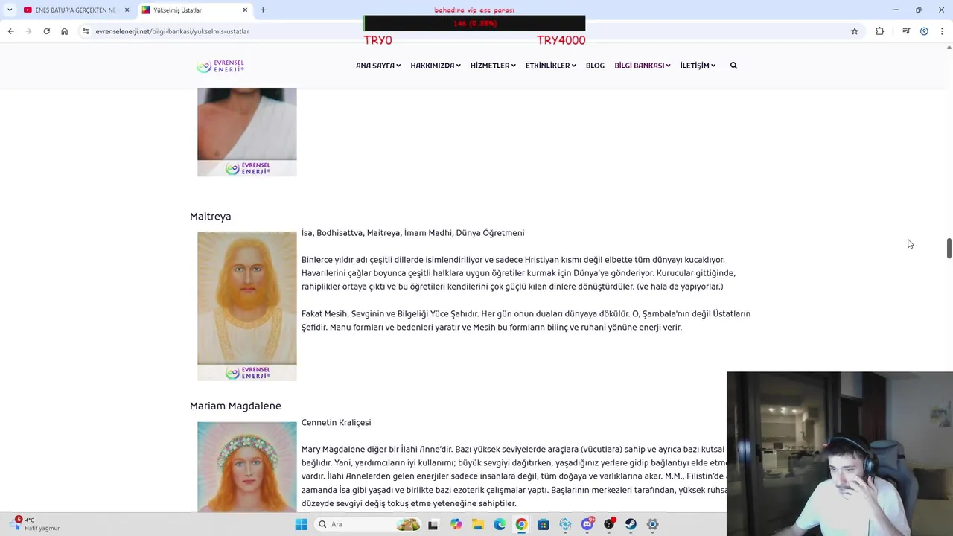
Task: Click the taskbar Ara search box
Action: pyautogui.click(x=368, y=524)
